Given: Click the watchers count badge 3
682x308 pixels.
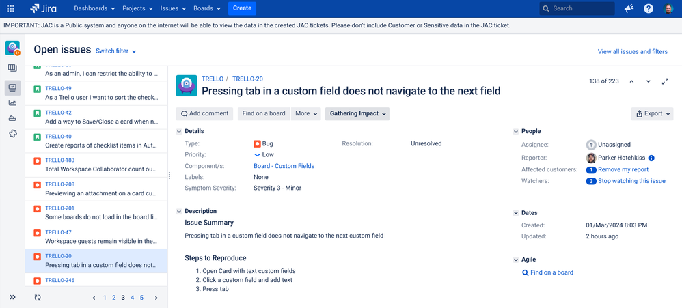Looking at the screenshot, I should pos(591,181).
